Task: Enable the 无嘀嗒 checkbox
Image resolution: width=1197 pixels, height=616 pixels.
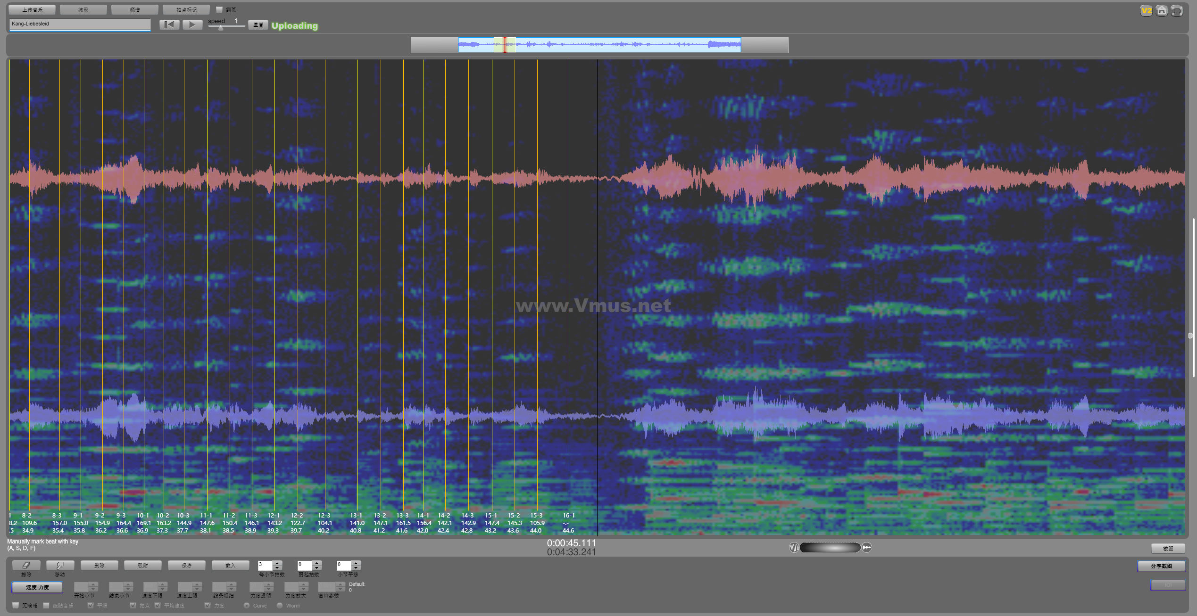Action: click(16, 605)
